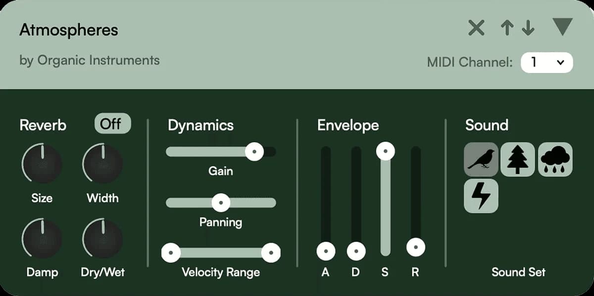Viewport: 594px width, 296px height.
Task: Click the Gain slider handle
Action: (x=254, y=152)
